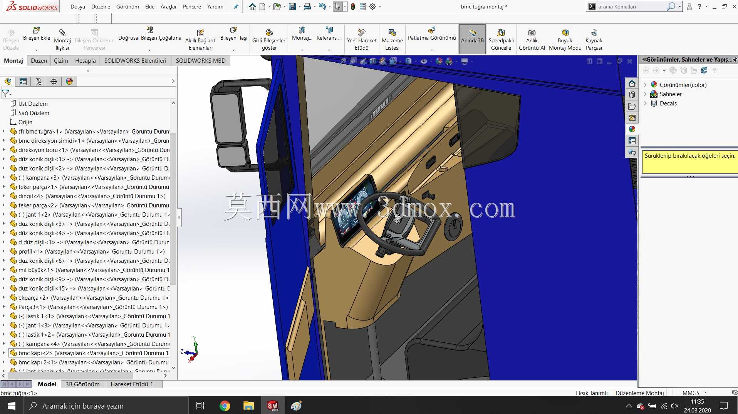The width and height of the screenshot is (738, 414).
Task: Expand the bmc kapı<2> tree node
Action: pyautogui.click(x=4, y=353)
